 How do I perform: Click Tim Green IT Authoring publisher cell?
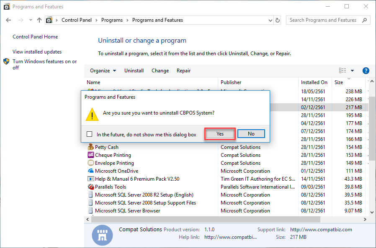[258, 179]
